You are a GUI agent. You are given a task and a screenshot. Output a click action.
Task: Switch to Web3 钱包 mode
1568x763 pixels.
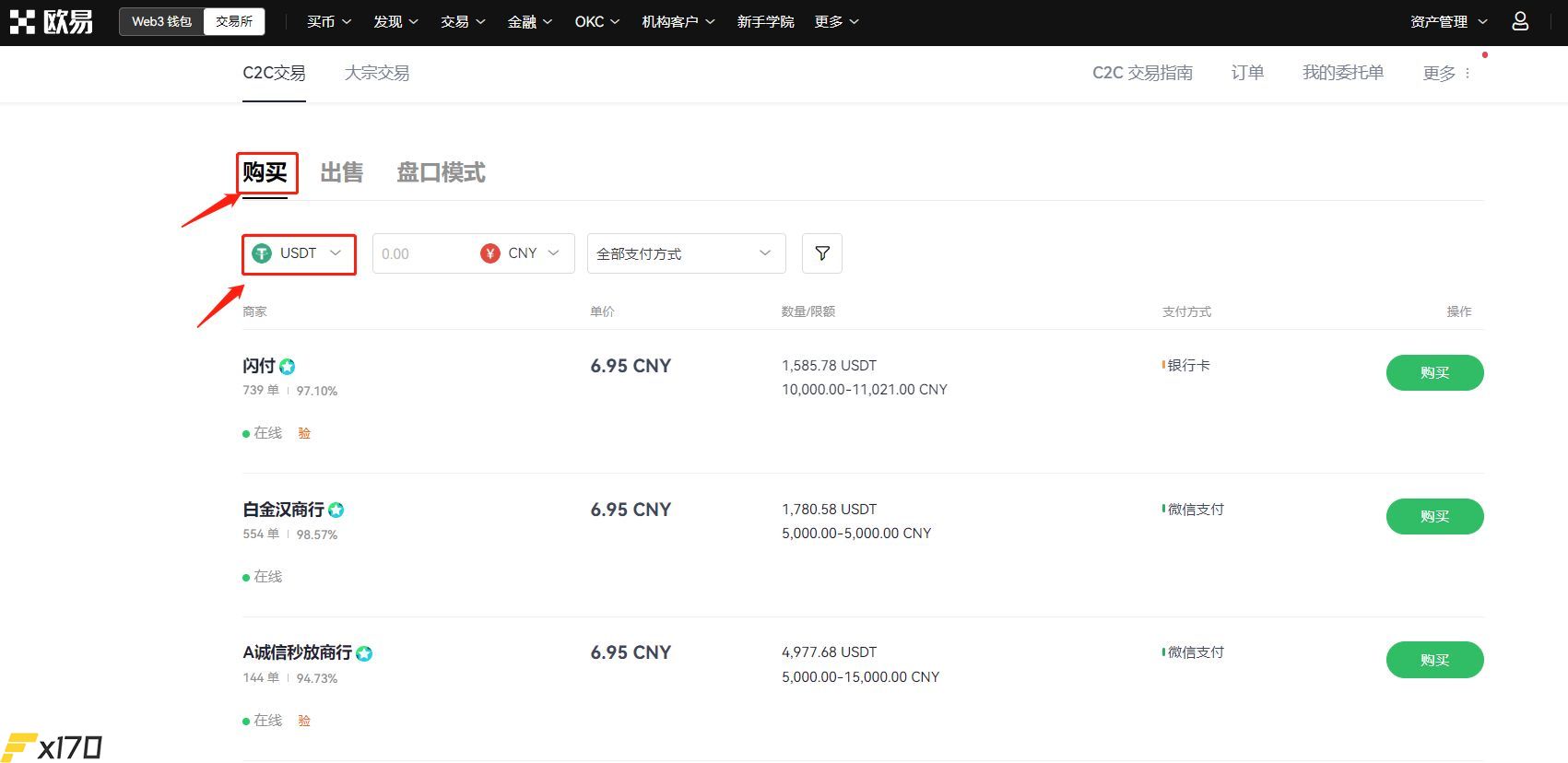(x=161, y=21)
